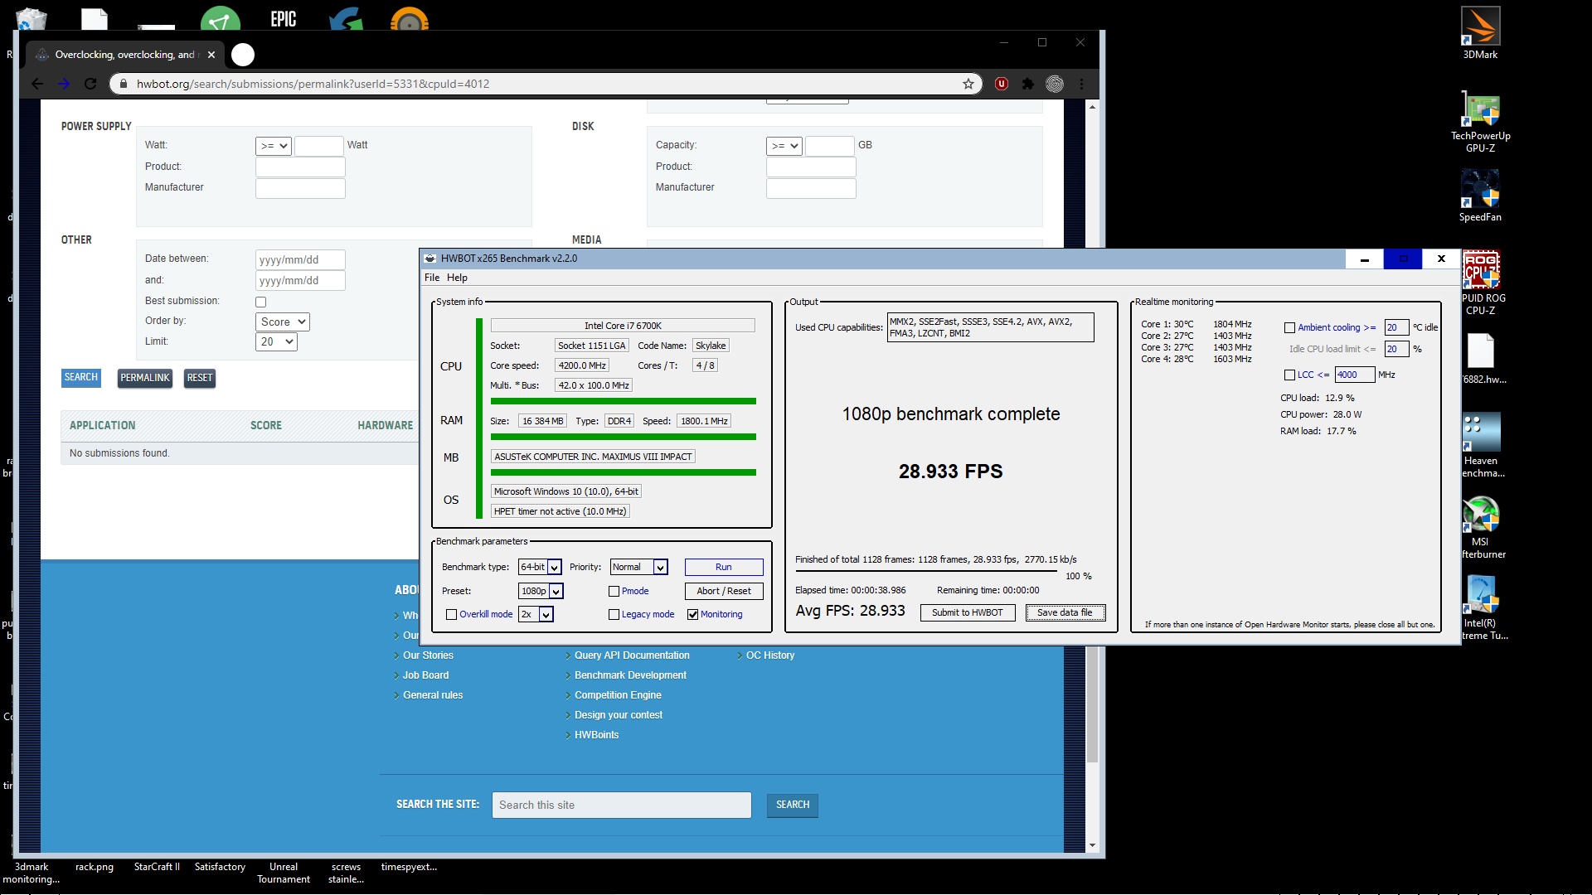Click the Run benchmark button
The width and height of the screenshot is (1592, 895).
coord(724,567)
